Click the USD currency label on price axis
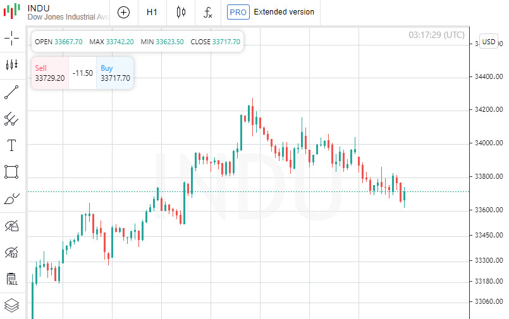 coord(489,42)
